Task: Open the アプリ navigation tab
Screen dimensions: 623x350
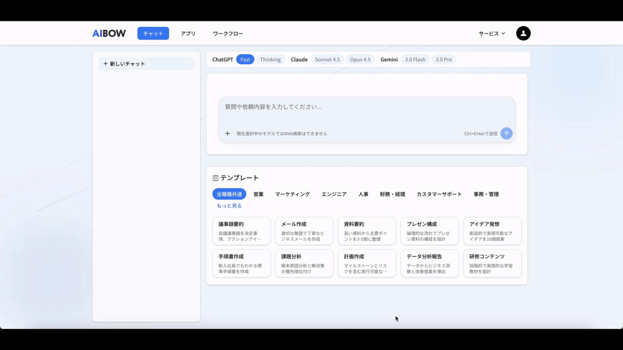Action: [x=188, y=34]
